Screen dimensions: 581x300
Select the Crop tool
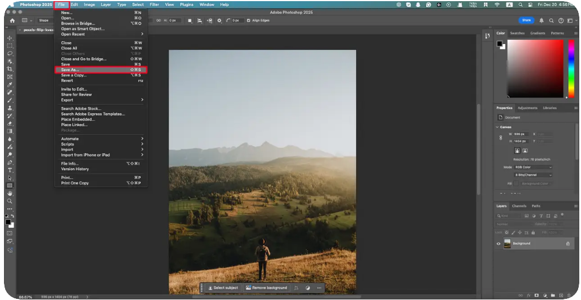pos(10,69)
